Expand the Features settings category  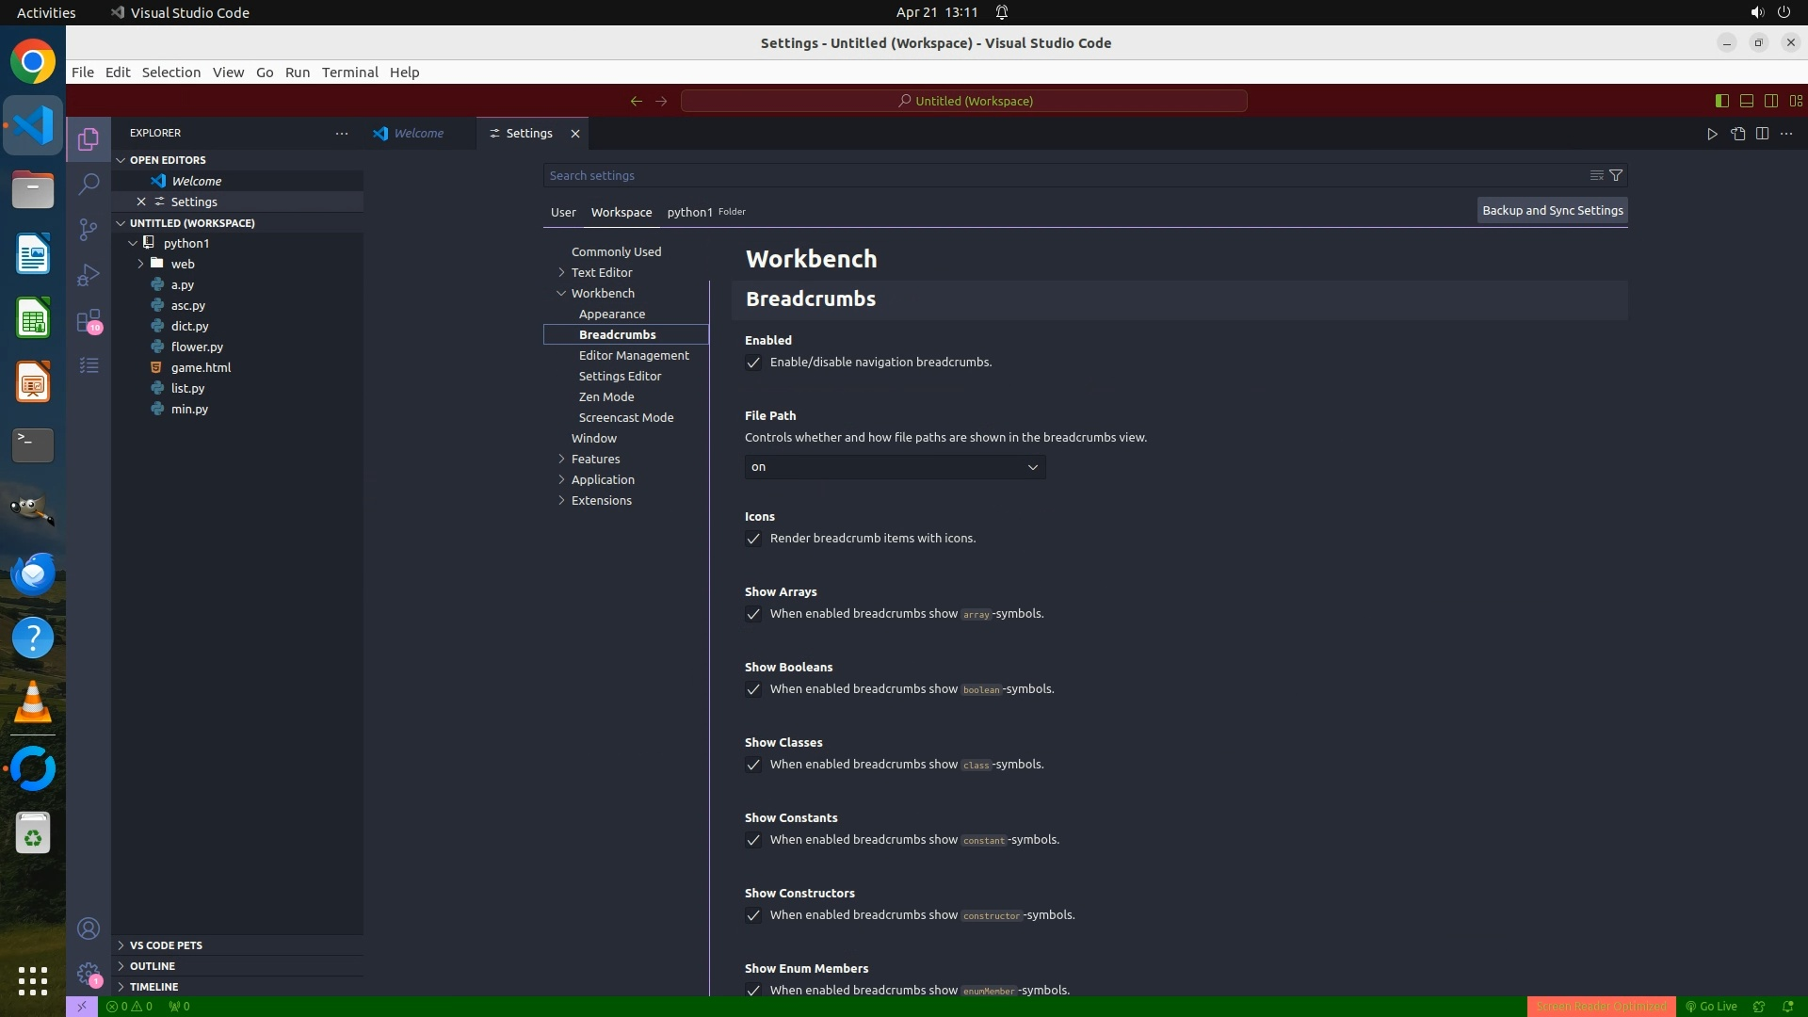(595, 459)
